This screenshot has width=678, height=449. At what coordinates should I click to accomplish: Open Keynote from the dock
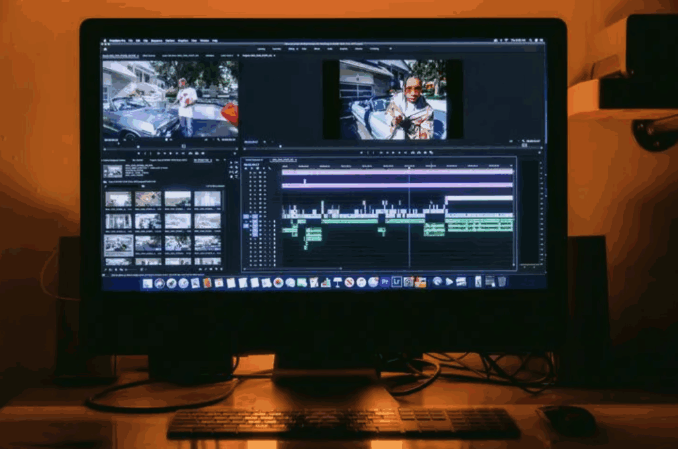[338, 282]
